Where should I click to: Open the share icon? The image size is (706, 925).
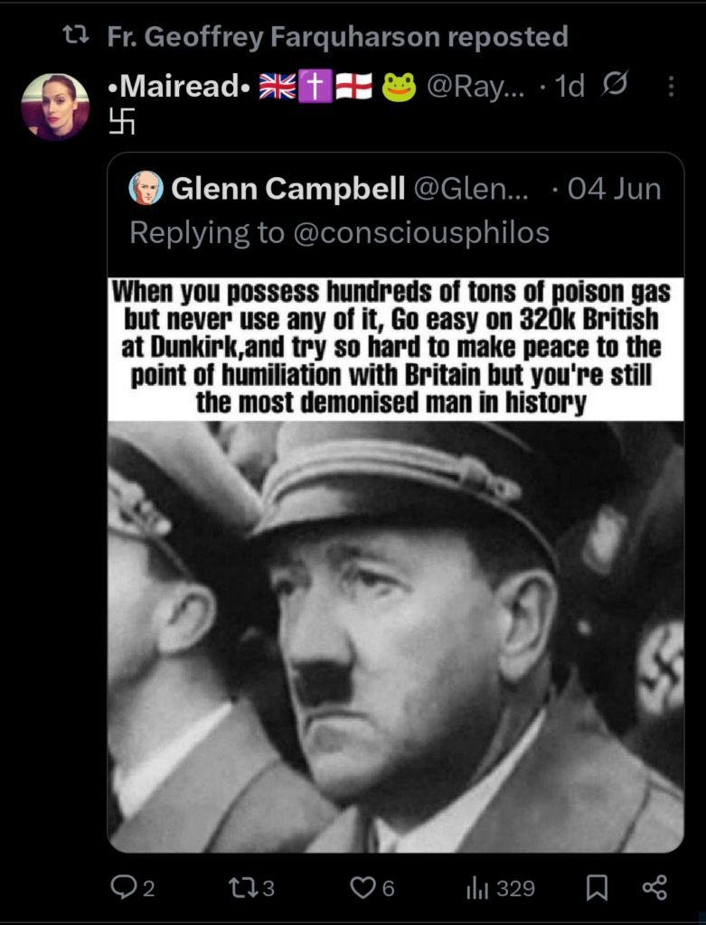pyautogui.click(x=654, y=887)
